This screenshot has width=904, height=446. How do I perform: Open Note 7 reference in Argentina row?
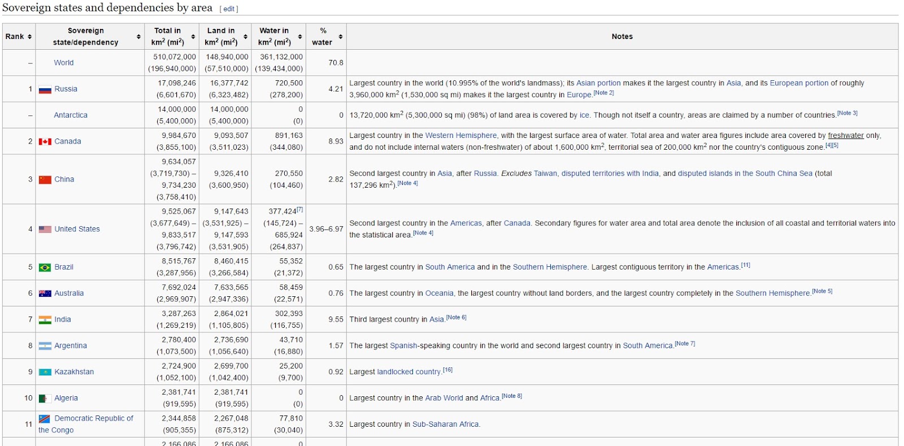click(685, 344)
